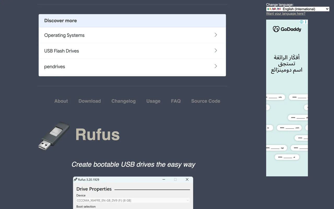
Task: Click the 'Change language:' label
Action: coord(280,4)
